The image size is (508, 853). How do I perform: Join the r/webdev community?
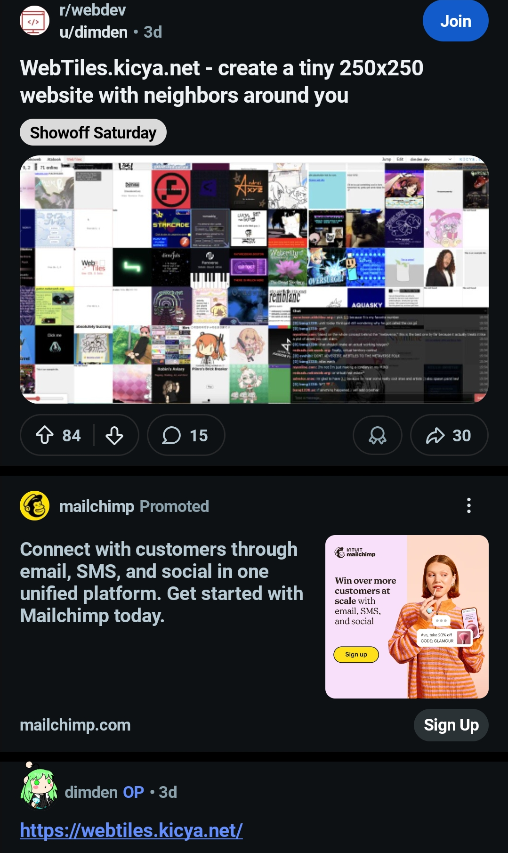click(x=455, y=21)
